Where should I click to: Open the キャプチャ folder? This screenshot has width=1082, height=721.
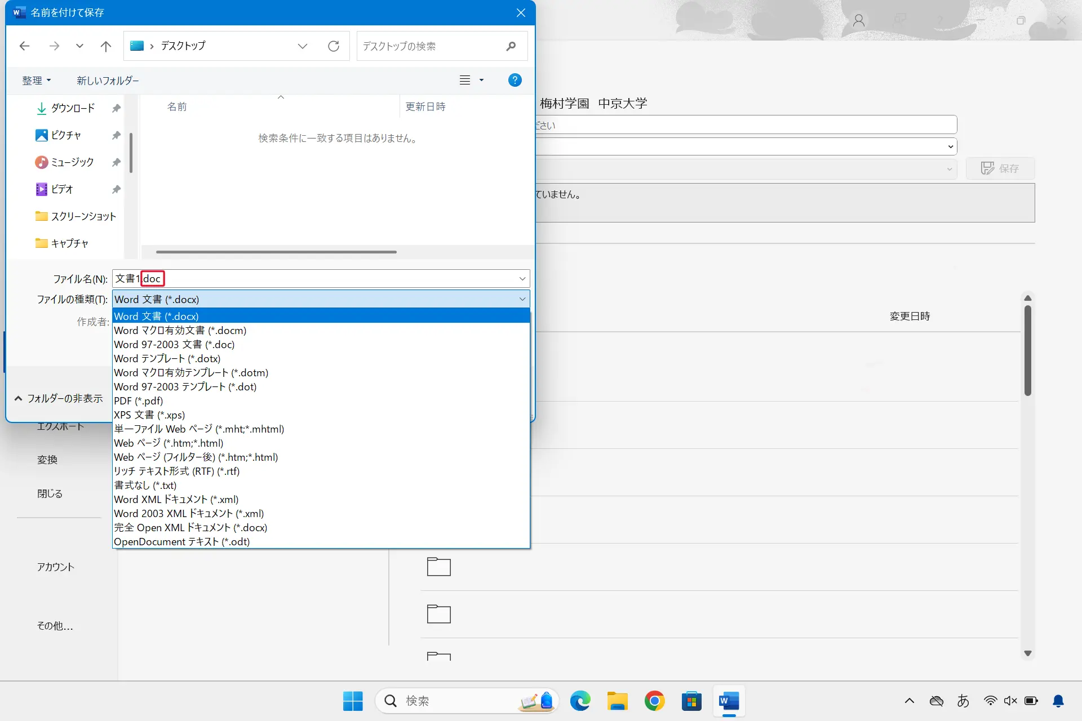coord(62,243)
